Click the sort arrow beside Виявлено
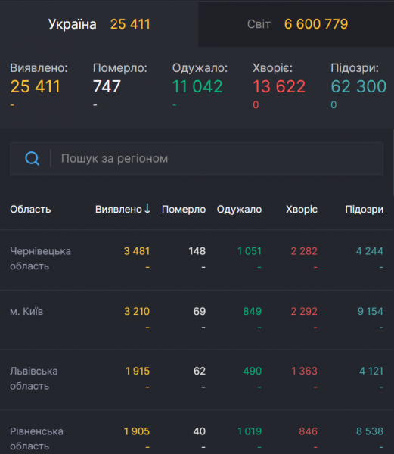The height and width of the screenshot is (454, 394). [147, 209]
